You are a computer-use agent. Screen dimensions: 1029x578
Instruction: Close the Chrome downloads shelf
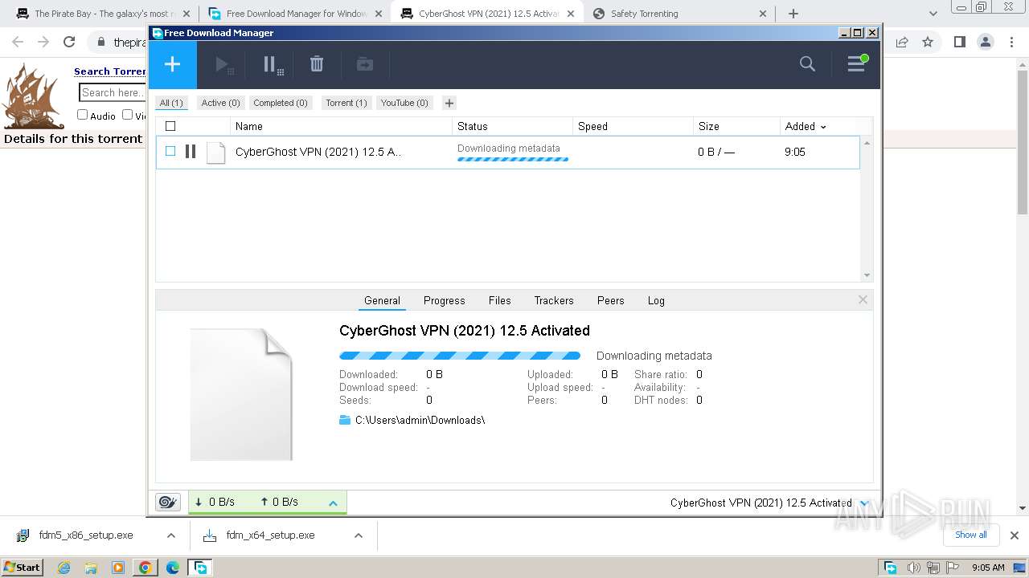pos(1015,535)
